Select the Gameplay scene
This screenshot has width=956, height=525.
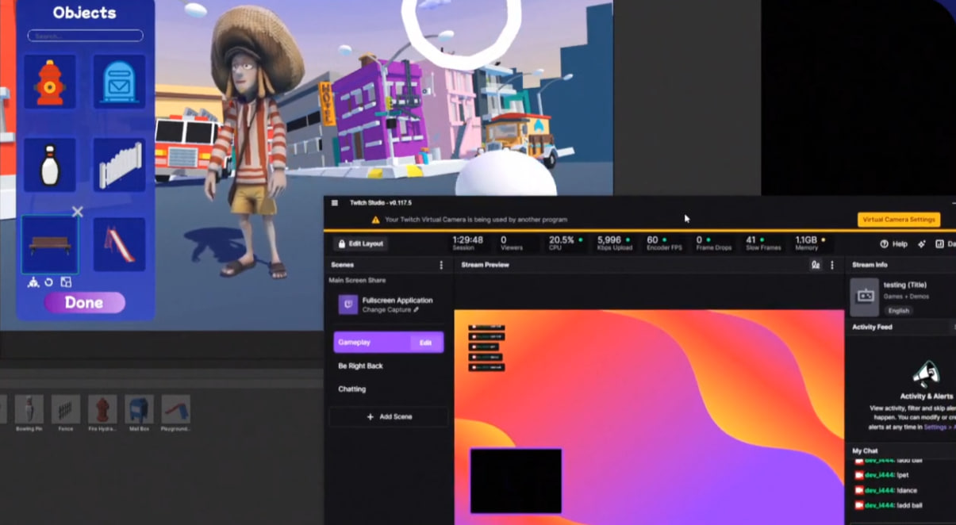tap(389, 343)
